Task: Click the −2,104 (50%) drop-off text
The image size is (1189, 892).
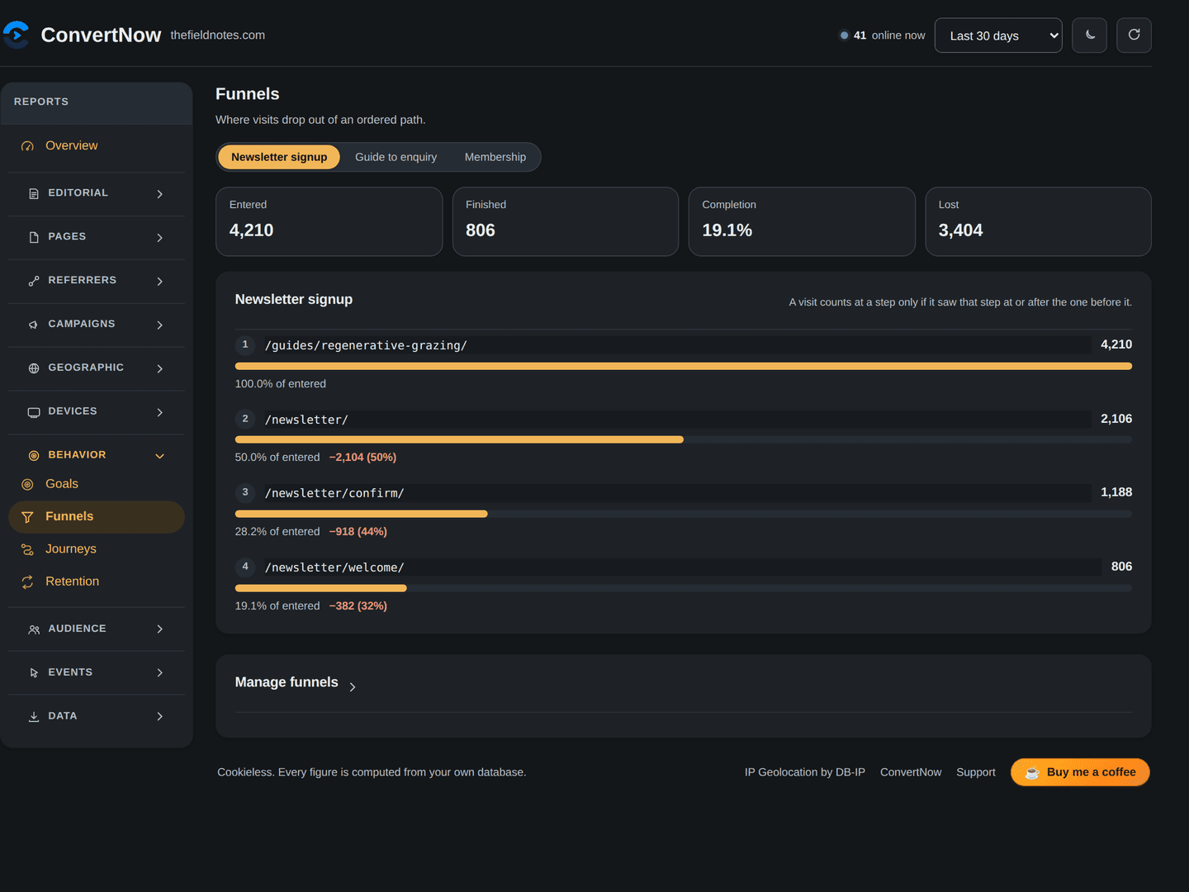Action: coord(363,457)
